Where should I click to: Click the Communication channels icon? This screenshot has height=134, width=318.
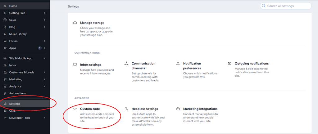click(x=126, y=63)
